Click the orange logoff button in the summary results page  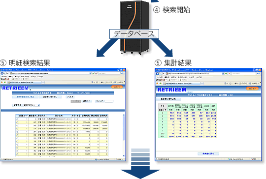pos(252,89)
